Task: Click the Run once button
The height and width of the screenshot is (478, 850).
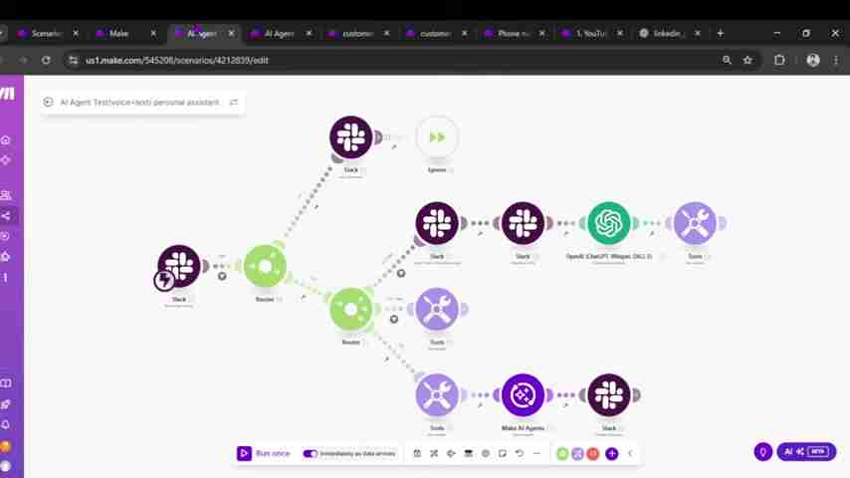Action: [x=264, y=453]
